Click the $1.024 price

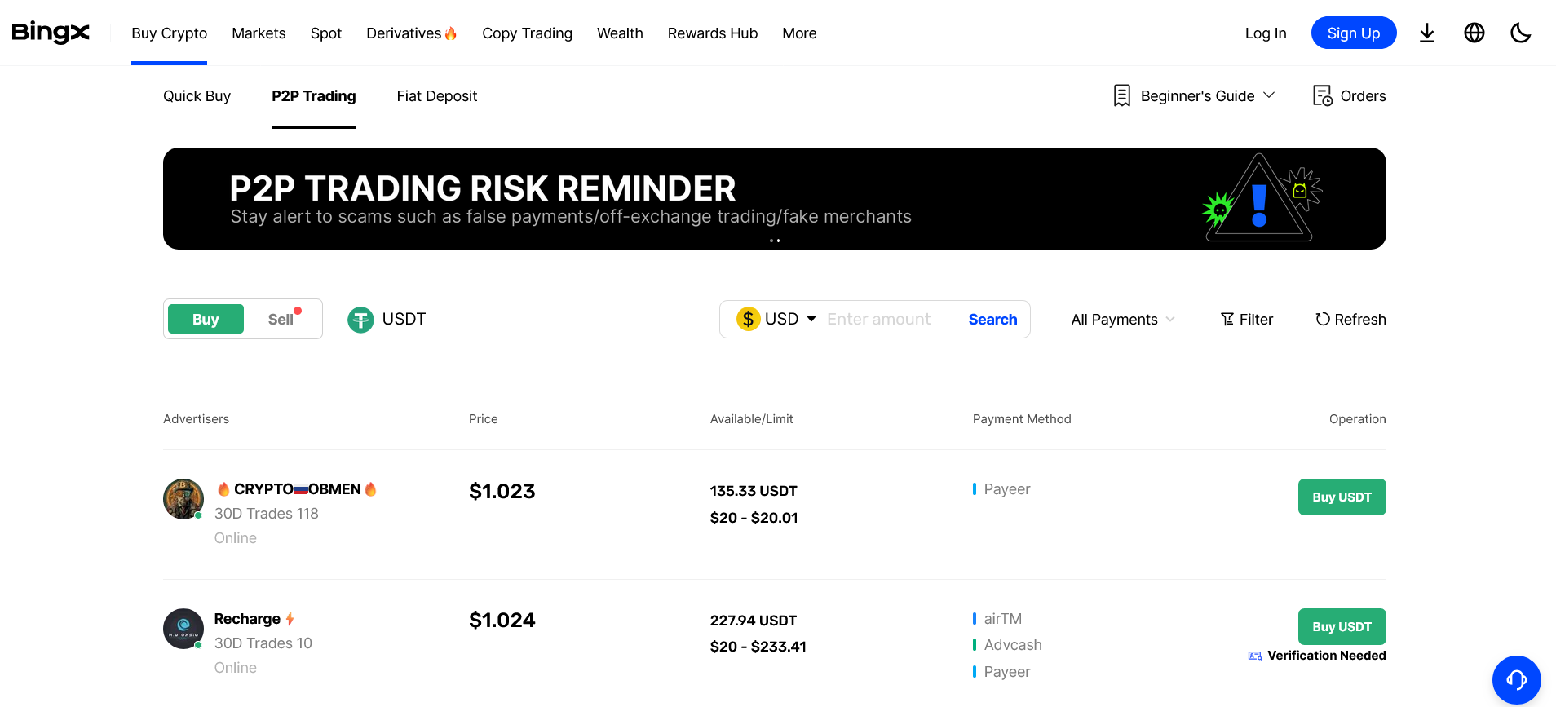pos(502,621)
